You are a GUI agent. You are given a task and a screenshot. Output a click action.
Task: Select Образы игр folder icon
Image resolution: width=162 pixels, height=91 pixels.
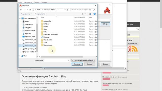(42, 40)
